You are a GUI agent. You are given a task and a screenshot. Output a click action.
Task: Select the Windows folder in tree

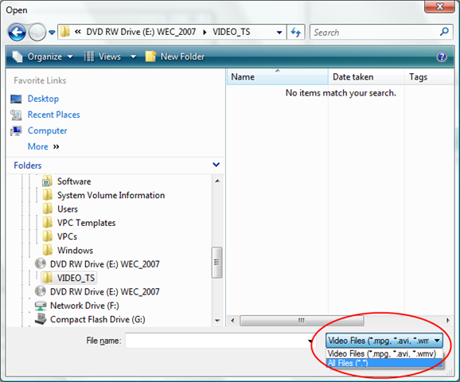click(x=75, y=251)
